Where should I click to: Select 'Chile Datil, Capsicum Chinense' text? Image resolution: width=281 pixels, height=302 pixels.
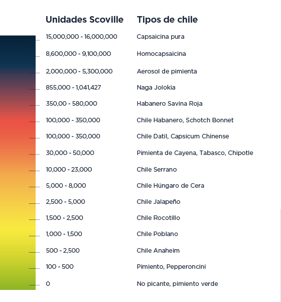[183, 136]
